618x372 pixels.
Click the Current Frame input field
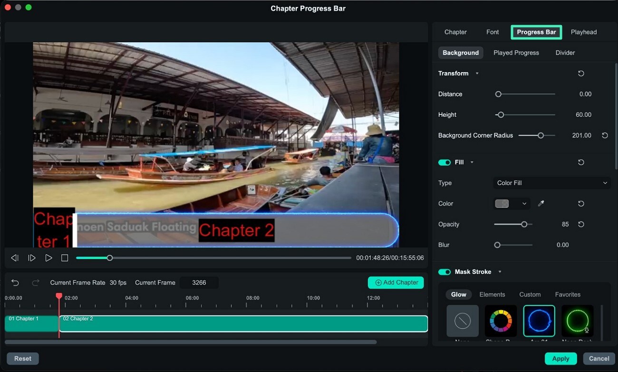199,283
